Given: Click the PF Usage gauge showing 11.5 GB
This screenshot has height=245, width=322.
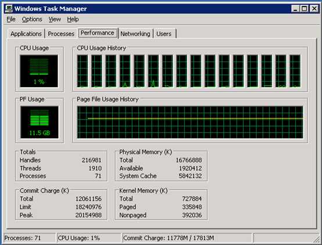Looking at the screenshot, I should [x=39, y=122].
